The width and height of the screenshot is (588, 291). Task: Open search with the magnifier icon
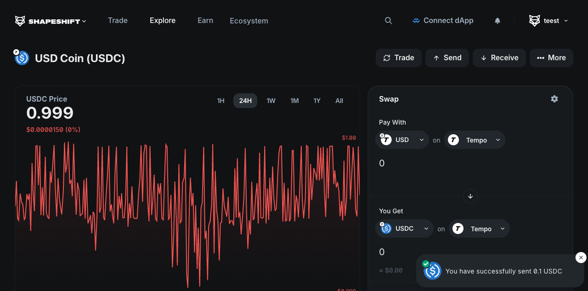pos(389,21)
